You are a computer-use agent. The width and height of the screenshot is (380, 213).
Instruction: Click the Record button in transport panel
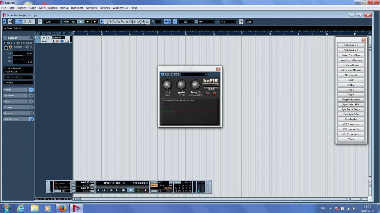146,190
